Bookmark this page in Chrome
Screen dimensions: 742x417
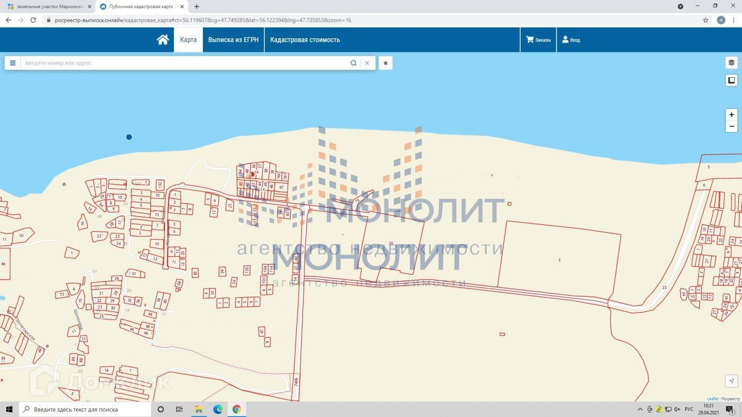coord(706,20)
